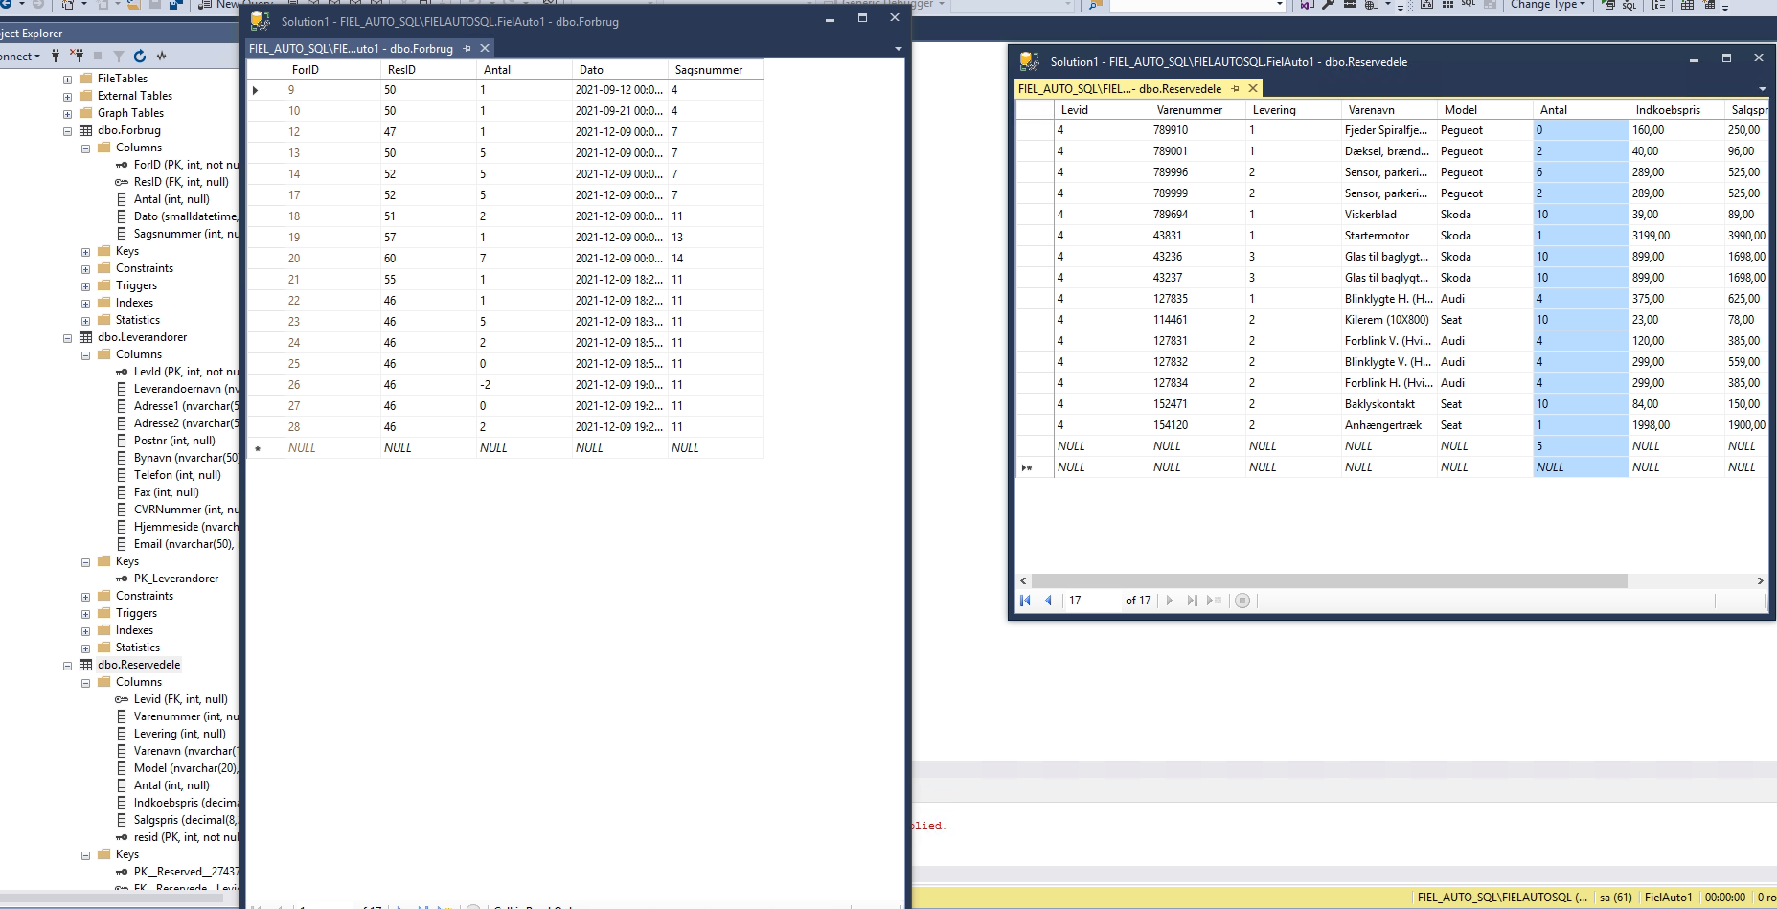The image size is (1777, 909).
Task: Click last record arrow in Reservedele navigator
Action: tap(1192, 601)
